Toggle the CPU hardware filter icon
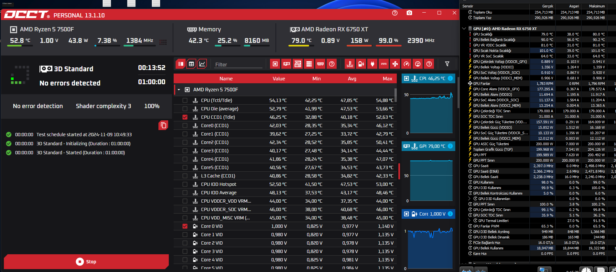 275,64
